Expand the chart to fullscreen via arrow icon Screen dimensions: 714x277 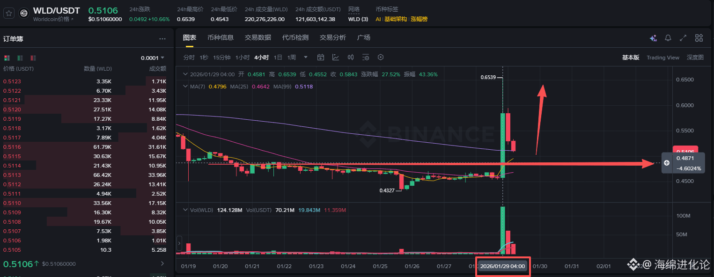(683, 38)
